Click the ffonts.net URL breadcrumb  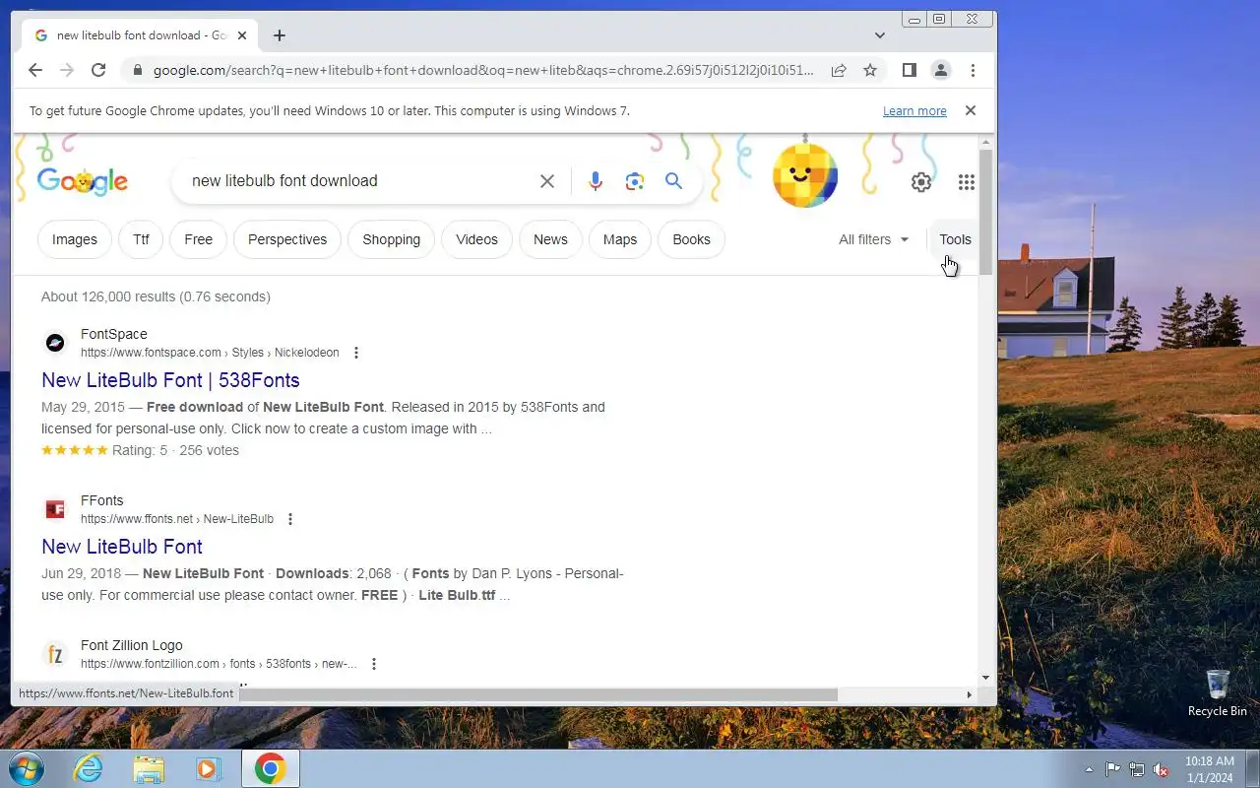pyautogui.click(x=177, y=519)
